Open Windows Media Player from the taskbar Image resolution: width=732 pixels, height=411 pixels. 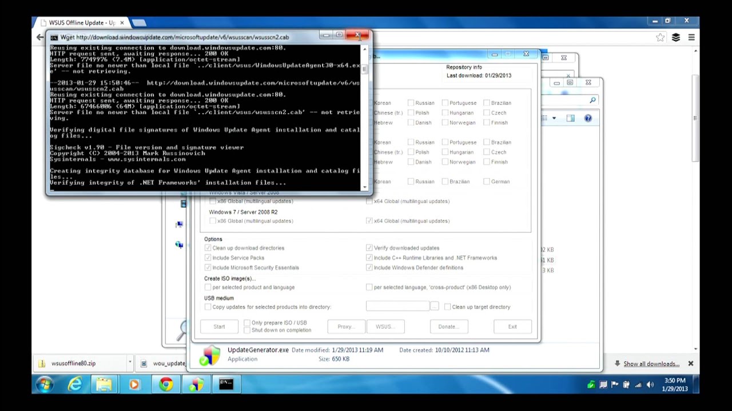coord(134,385)
